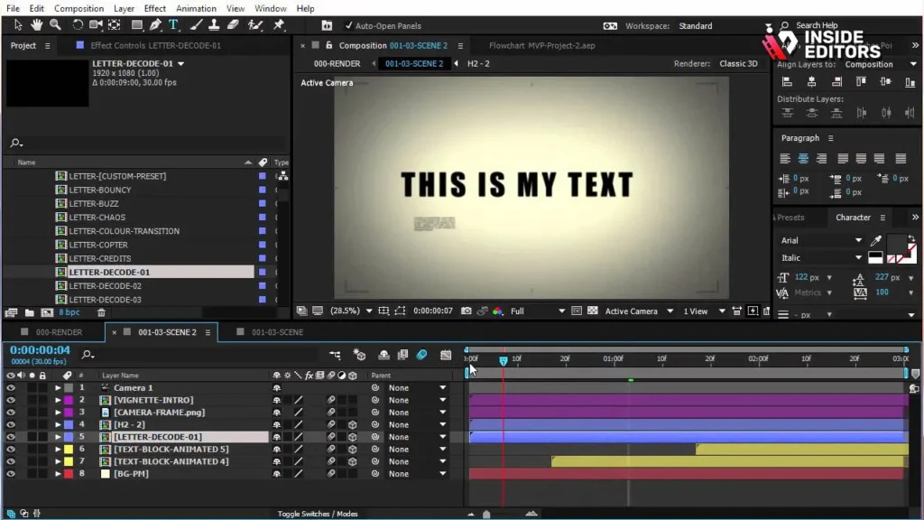Screen dimensions: 924x520
Task: Click H2 - 2 in viewer breadcrumb
Action: (x=478, y=64)
